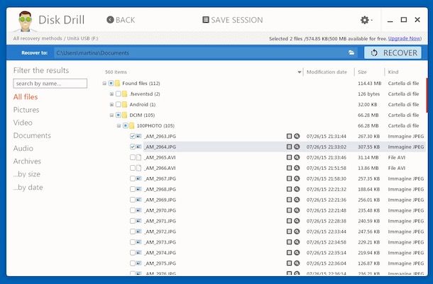
Task: Select the Pictures filter
Action: click(26, 110)
